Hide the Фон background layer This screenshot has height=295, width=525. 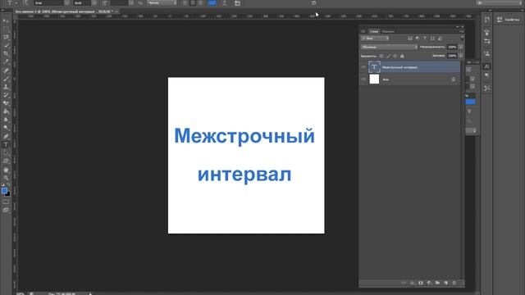363,79
